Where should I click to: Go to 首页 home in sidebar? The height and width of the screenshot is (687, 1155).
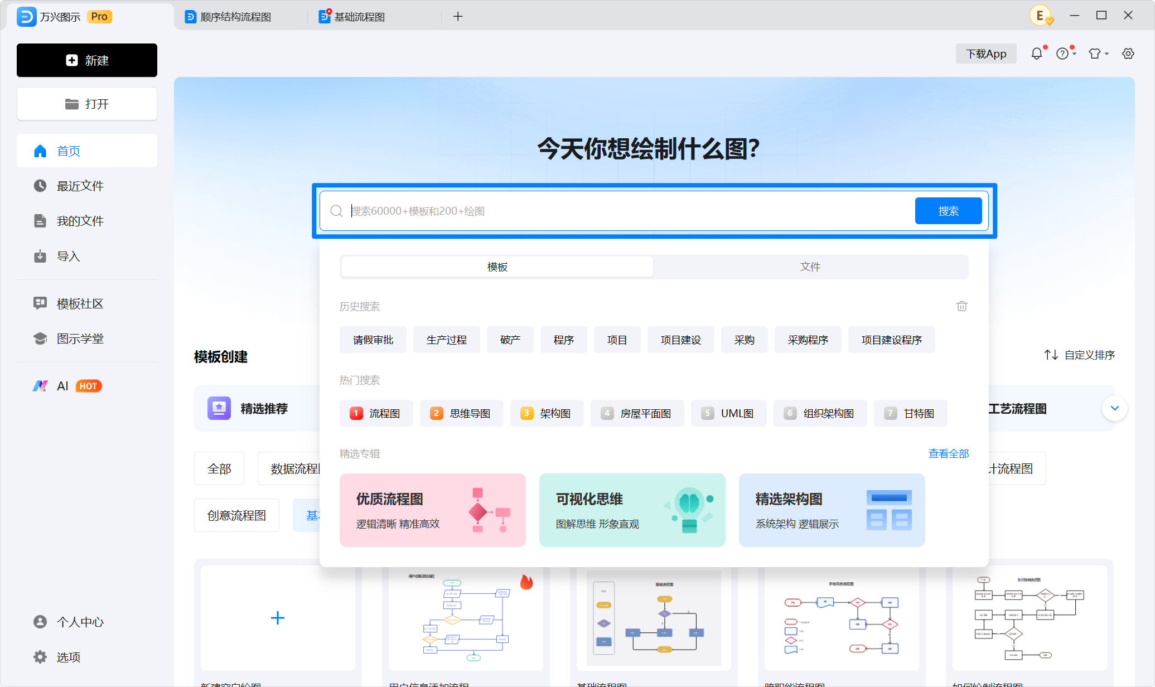87,151
